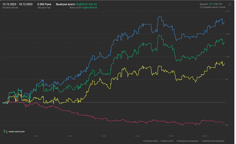Image resolution: width=236 pixels, height=144 pixels.
Task: Click the "5 000" hands axis label
Action: pos(171,136)
